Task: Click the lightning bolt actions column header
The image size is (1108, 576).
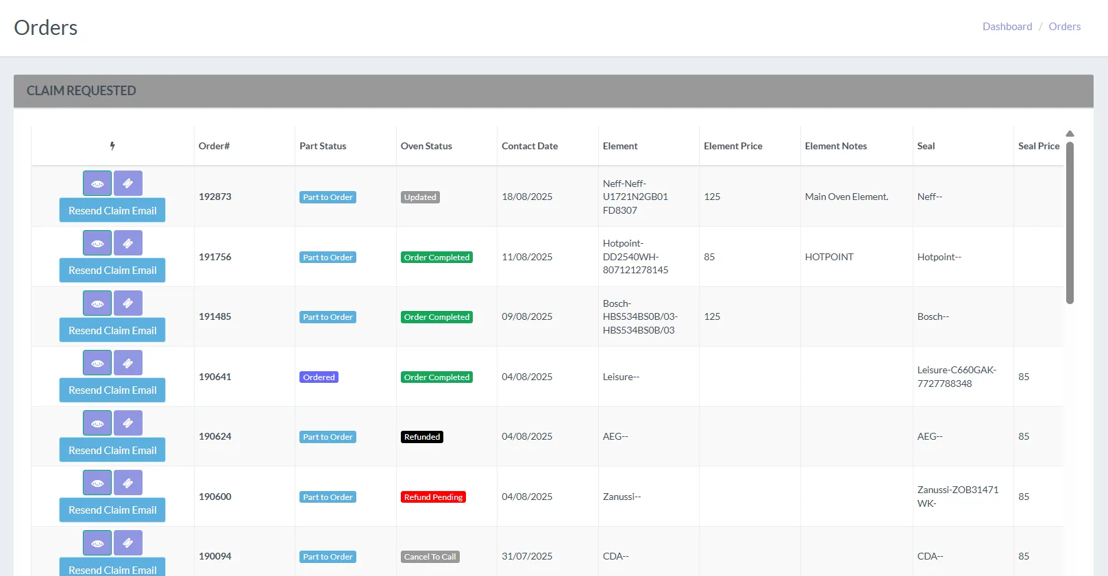Action: [x=112, y=146]
